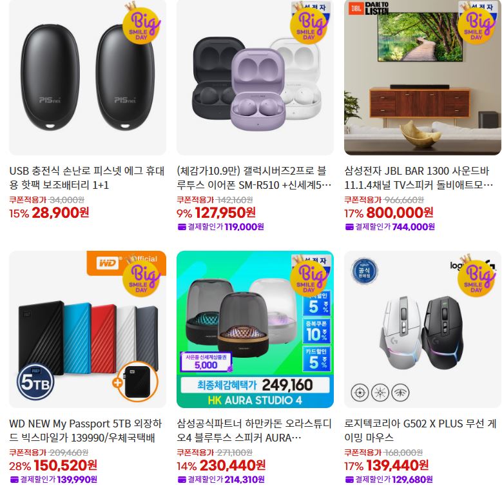This screenshot has height=488, width=502.
Task: Click the blue official seller seal on mouse
Action: click(x=364, y=271)
